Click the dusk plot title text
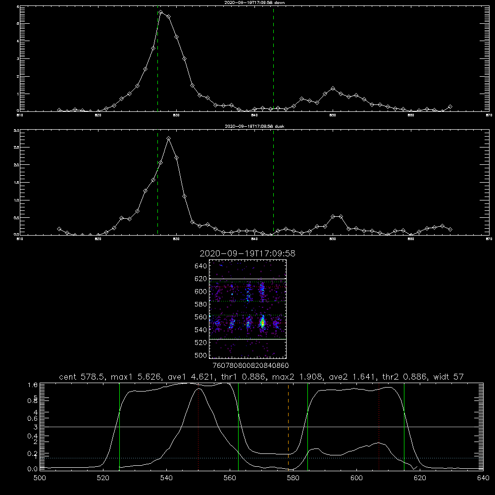This screenshot has width=495, height=495. tap(254, 126)
